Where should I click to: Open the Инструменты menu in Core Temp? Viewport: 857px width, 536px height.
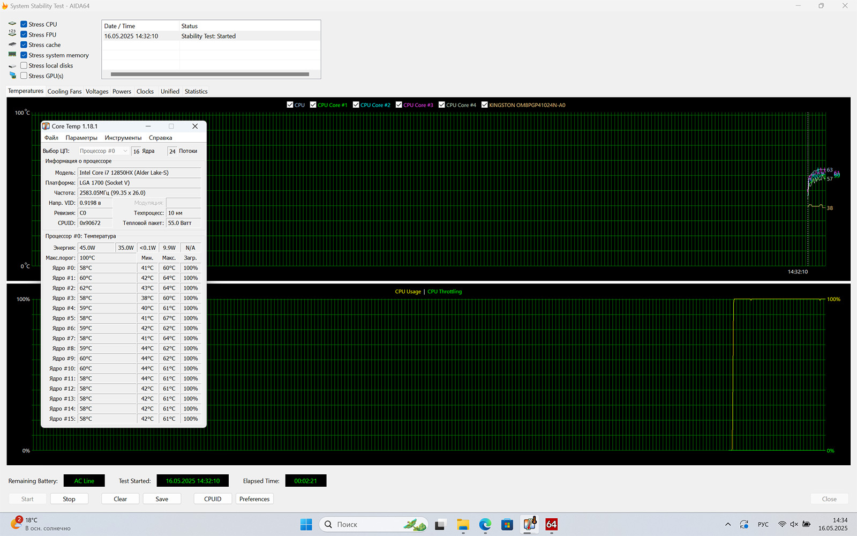click(123, 138)
